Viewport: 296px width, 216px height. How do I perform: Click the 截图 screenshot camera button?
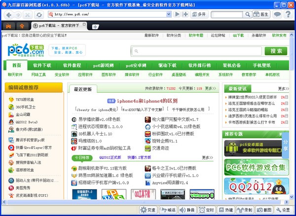tap(264, 210)
